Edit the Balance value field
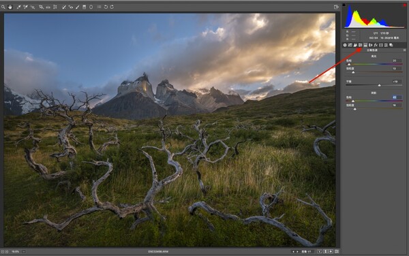Viewport: 409px width, 256px height. coord(397,82)
